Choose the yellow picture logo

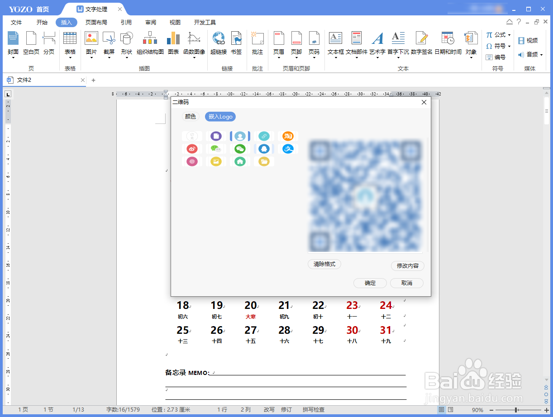click(216, 161)
